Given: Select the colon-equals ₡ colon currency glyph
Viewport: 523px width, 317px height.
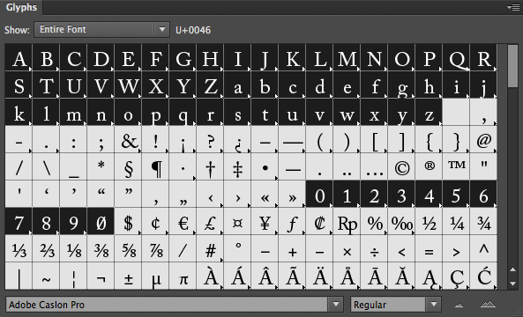Looking at the screenshot, I should click(x=319, y=222).
